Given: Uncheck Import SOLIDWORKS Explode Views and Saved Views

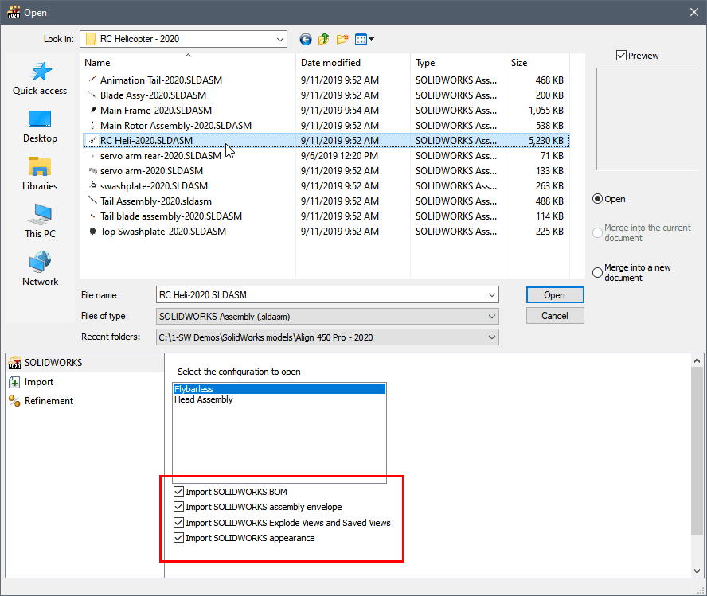Looking at the screenshot, I should click(178, 523).
